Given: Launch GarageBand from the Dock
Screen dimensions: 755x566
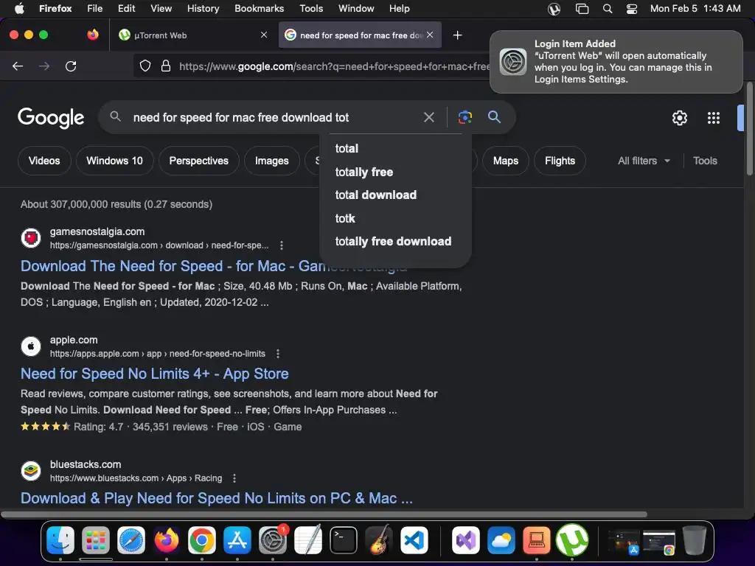Looking at the screenshot, I should point(379,540).
